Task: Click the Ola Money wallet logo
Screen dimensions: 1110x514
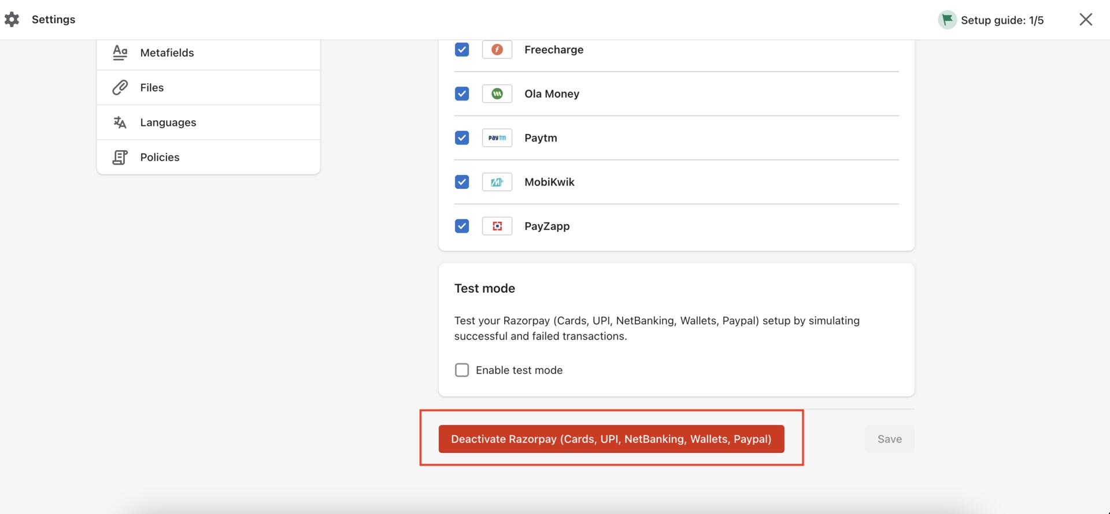Action: click(497, 94)
